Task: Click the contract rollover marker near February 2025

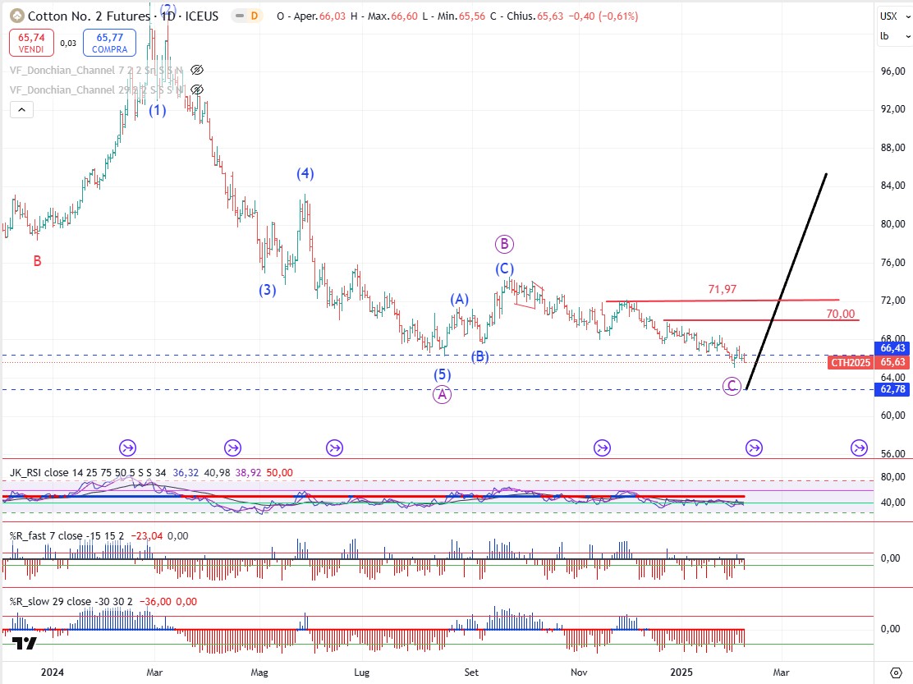Action: [754, 448]
